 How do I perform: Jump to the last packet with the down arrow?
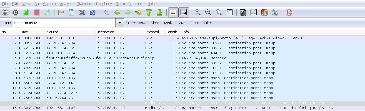(x=159, y=12)
